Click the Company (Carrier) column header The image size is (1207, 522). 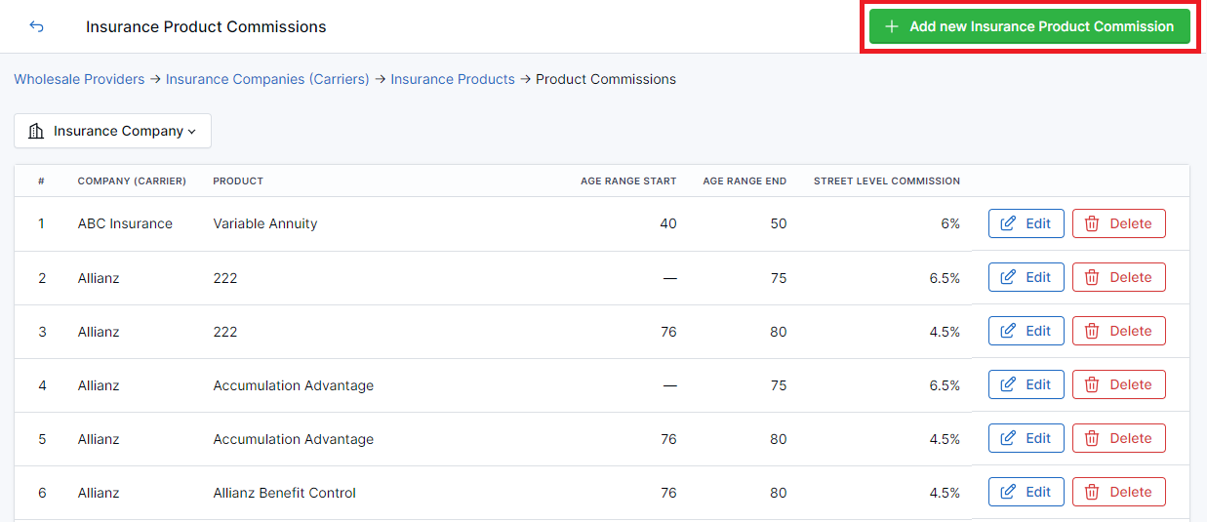click(x=132, y=181)
